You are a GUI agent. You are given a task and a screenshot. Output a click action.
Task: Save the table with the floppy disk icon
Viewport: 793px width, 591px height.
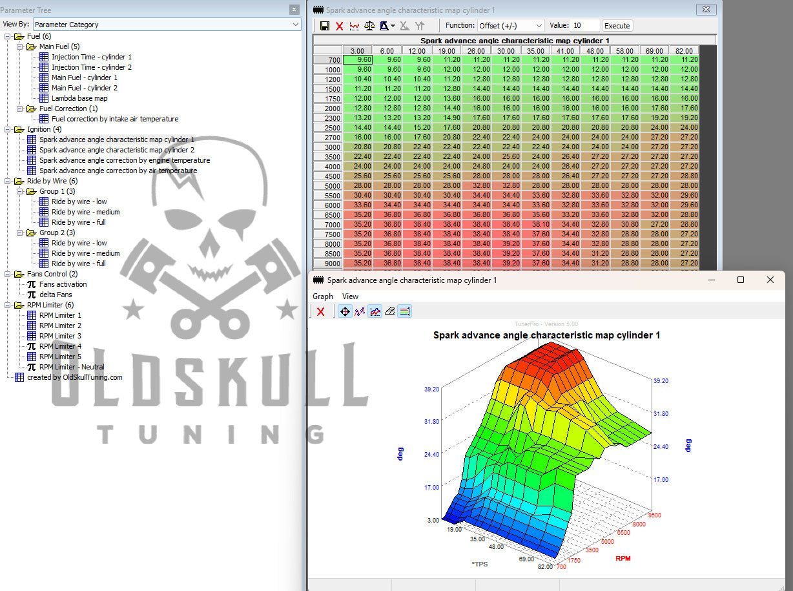click(x=325, y=26)
